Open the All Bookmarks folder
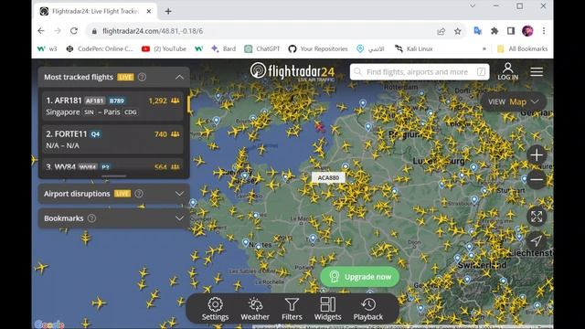This screenshot has width=585, height=329. pos(522,48)
